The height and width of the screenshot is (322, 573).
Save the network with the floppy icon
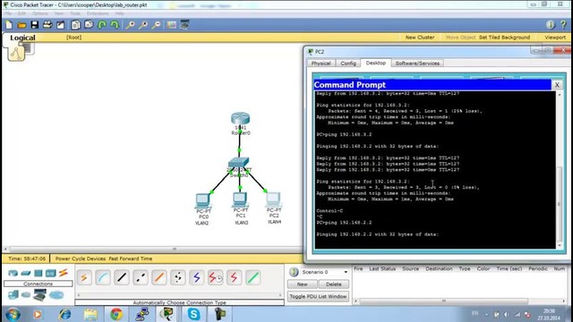[x=35, y=25]
